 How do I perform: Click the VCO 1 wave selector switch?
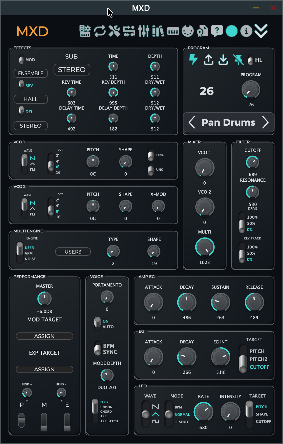[25, 164]
